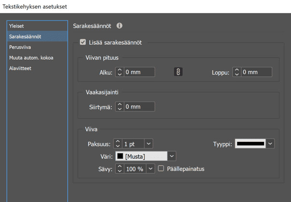This screenshot has width=291, height=202.
Task: Click the solid line Tyyppi preview
Action: tap(250, 143)
